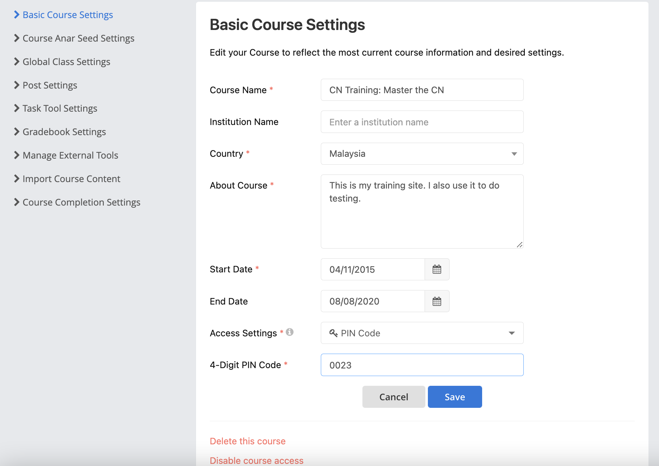Click the Start Date label

231,269
